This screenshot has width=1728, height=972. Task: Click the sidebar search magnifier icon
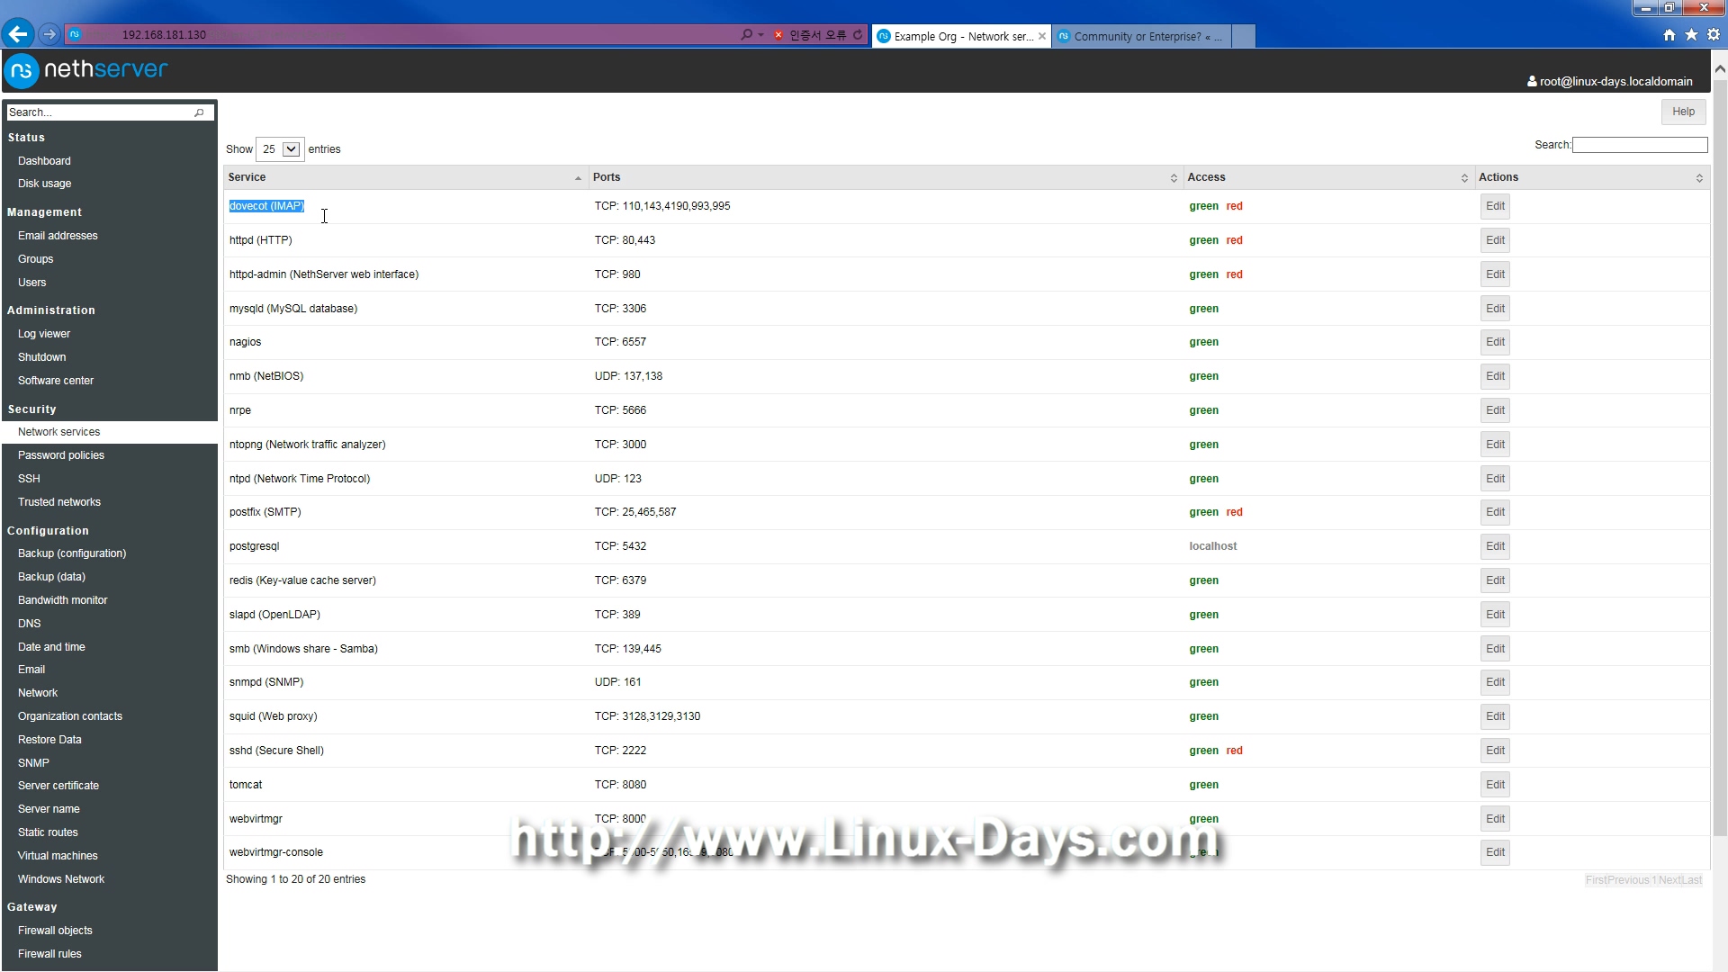[199, 112]
